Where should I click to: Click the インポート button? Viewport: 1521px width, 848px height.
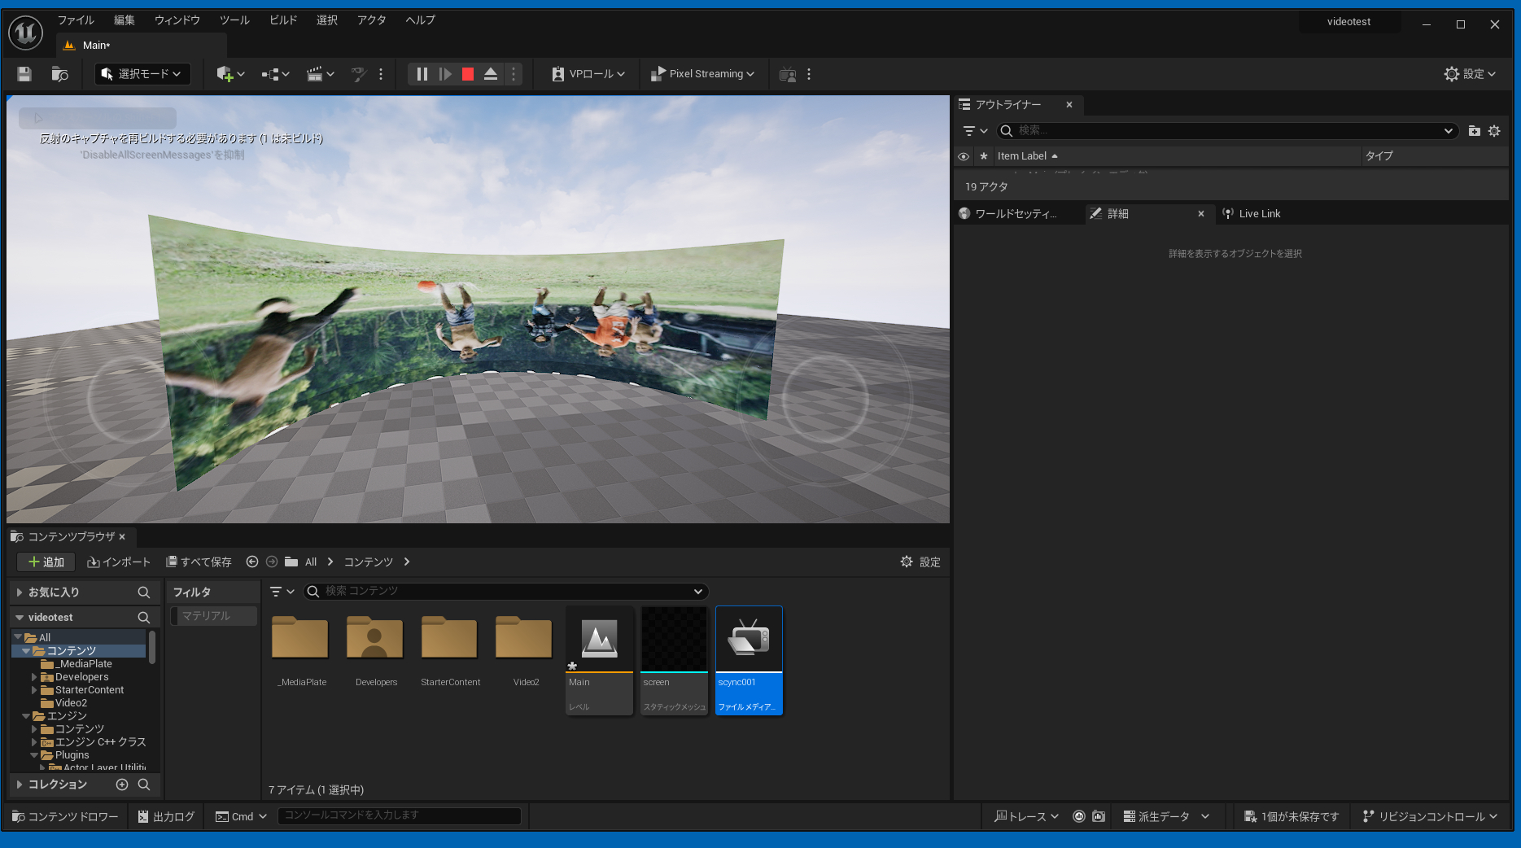119,562
